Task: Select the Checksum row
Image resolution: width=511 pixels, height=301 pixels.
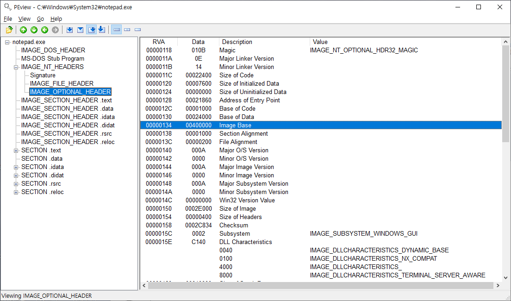Action: pos(321,226)
